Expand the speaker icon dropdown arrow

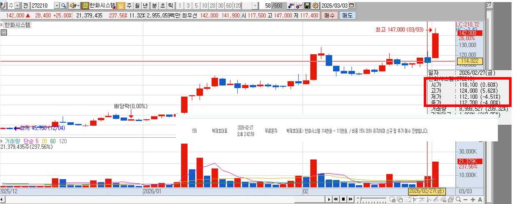[79, 6]
